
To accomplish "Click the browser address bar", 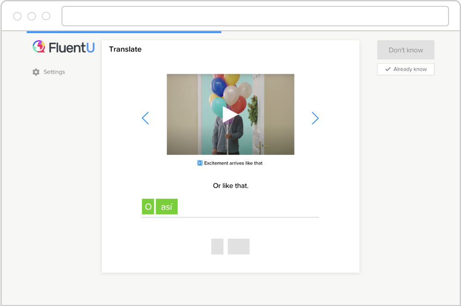I will pyautogui.click(x=255, y=16).
